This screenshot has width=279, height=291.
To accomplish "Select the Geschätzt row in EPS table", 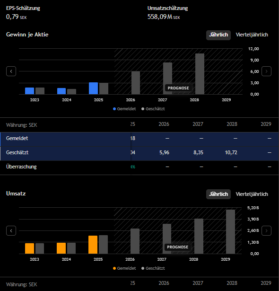I will (x=139, y=152).
